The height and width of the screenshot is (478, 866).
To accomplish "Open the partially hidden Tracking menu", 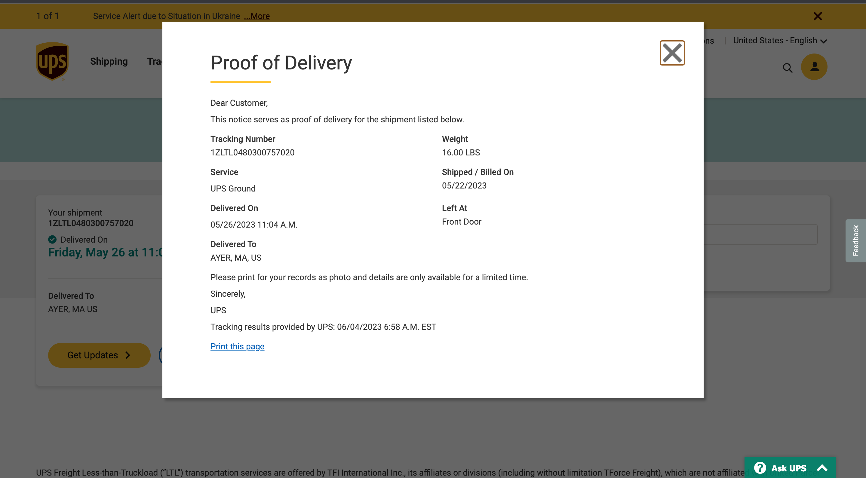I will (x=155, y=61).
